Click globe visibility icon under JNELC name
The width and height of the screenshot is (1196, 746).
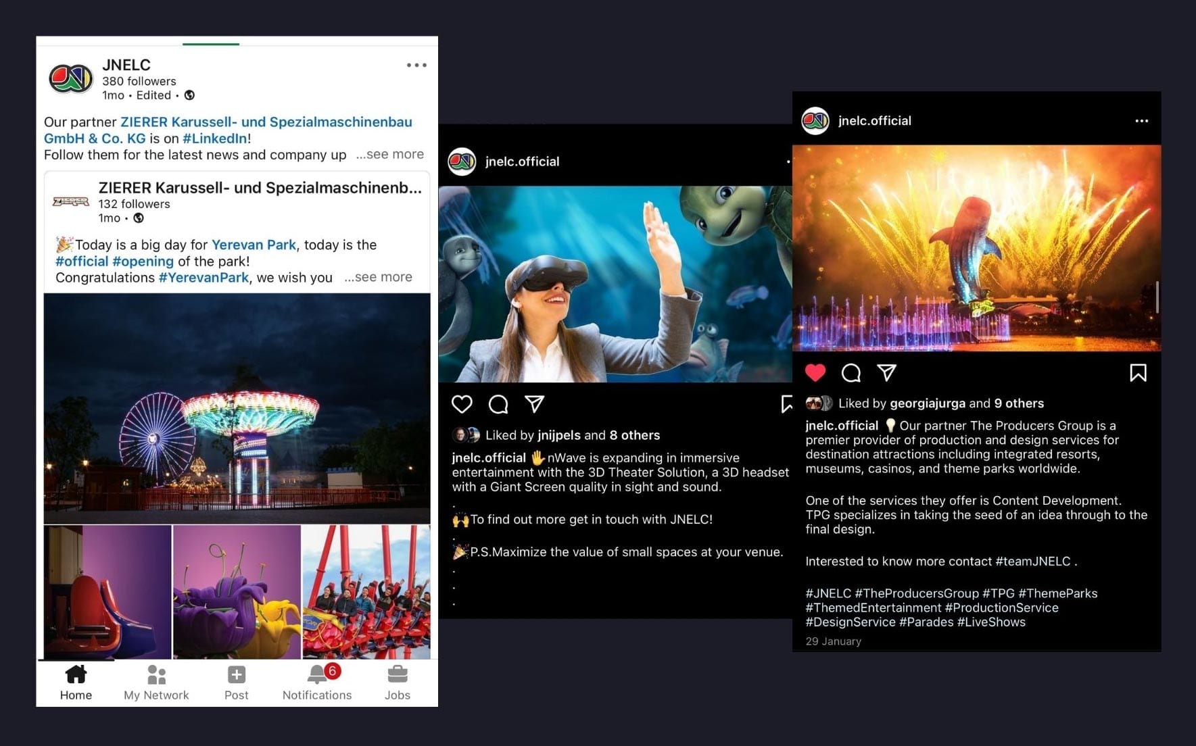[190, 95]
